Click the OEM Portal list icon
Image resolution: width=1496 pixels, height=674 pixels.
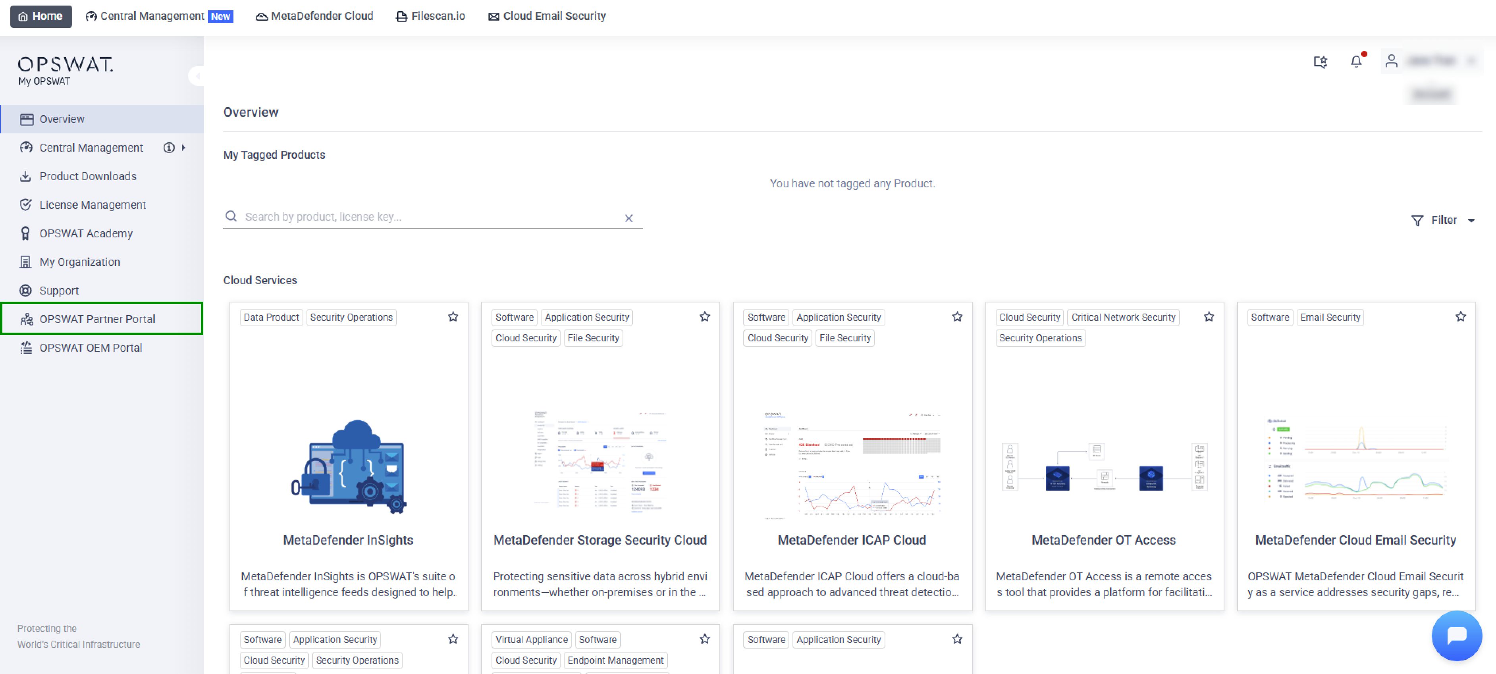(25, 347)
